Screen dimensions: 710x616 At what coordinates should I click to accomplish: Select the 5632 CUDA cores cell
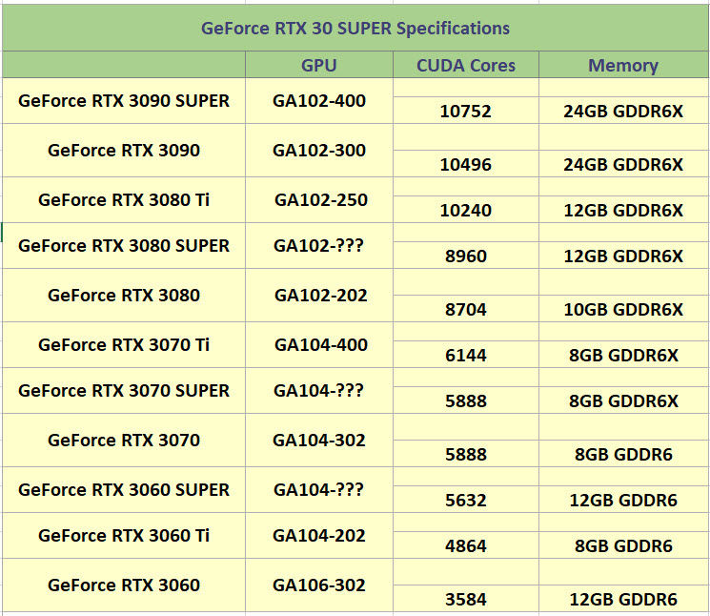pos(465,500)
